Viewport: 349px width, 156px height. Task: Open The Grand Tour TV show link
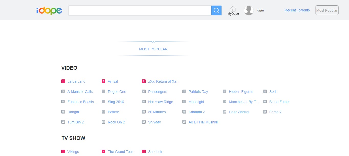point(120,152)
